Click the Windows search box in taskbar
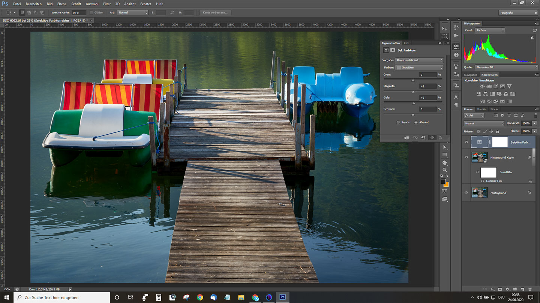 (62, 297)
